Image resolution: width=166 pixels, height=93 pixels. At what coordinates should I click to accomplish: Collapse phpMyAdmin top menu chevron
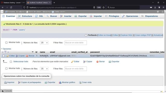[163, 12]
